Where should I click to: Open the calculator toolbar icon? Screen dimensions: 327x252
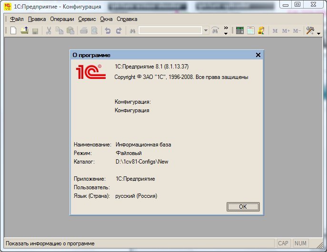[239, 30]
